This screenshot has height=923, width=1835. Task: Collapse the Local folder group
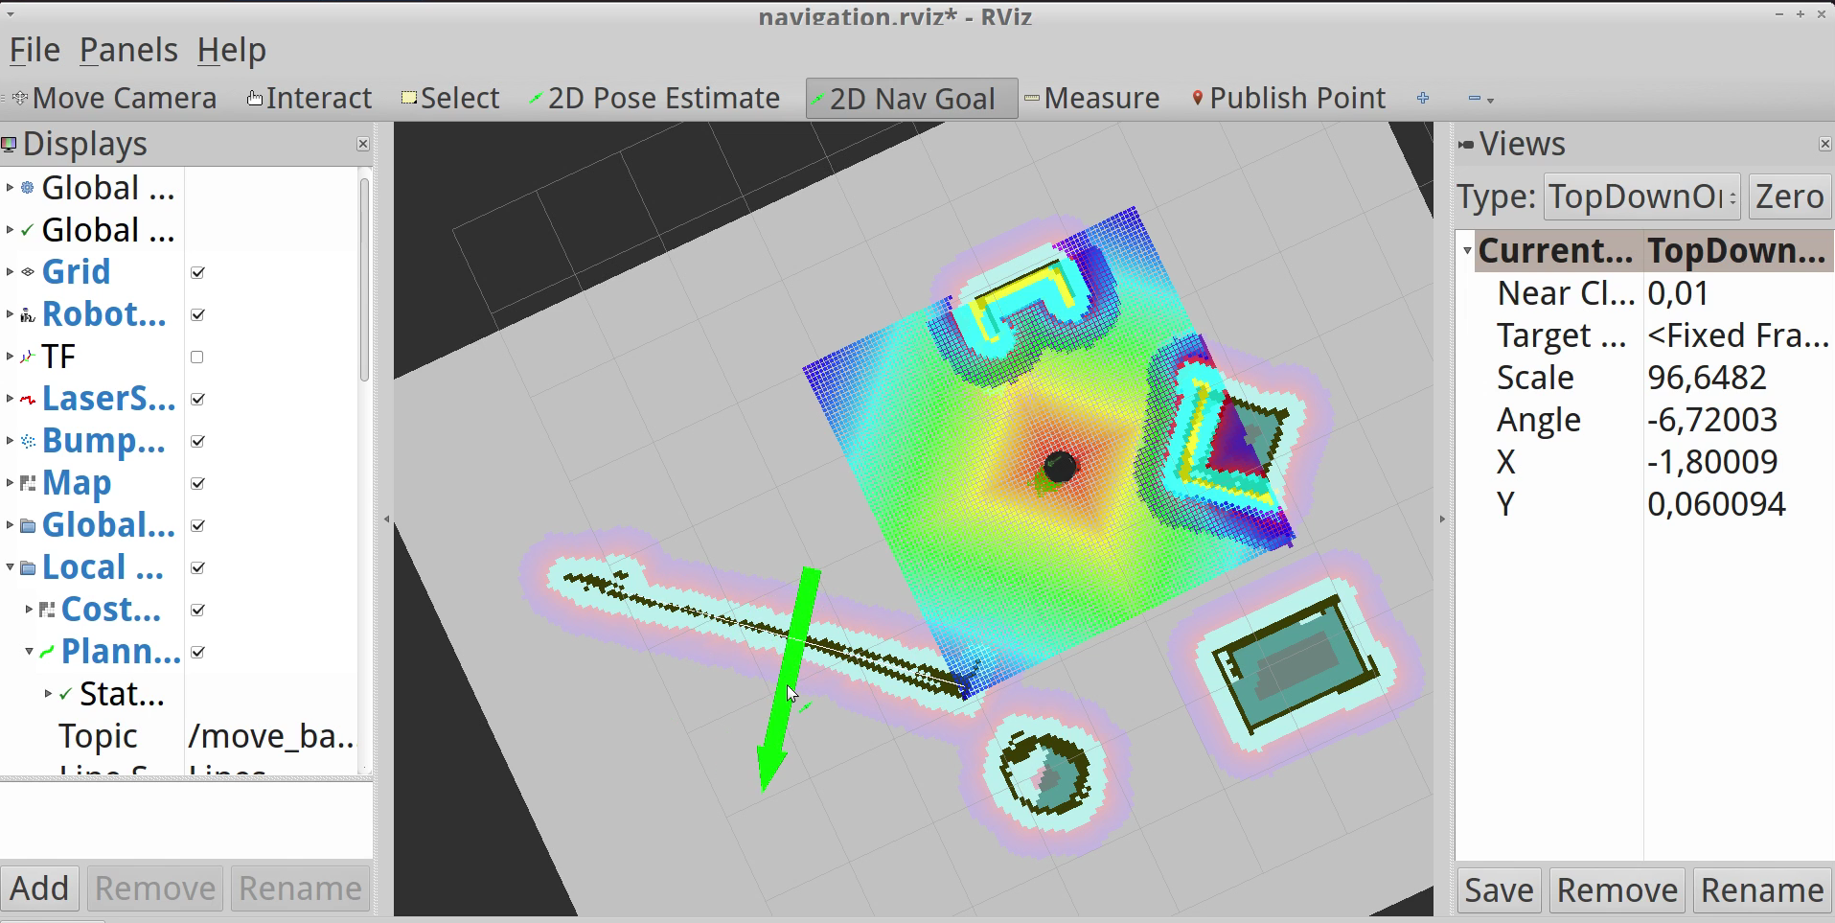10,567
